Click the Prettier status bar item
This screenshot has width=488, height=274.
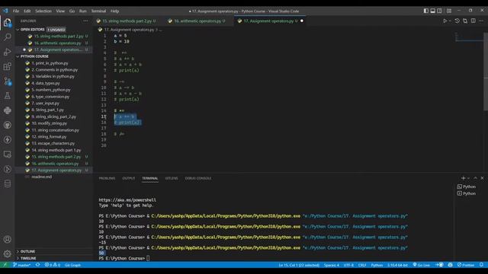coord(466,265)
